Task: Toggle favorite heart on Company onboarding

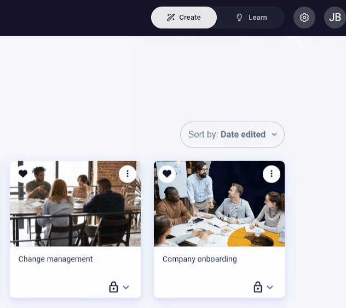Action: pos(167,174)
